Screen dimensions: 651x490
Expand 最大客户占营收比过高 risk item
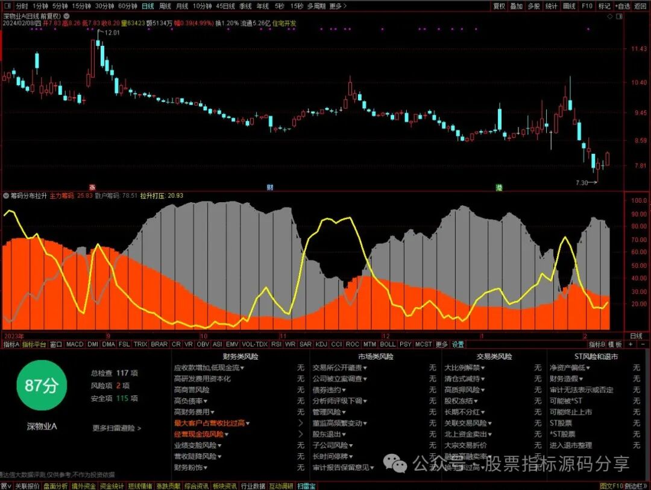(212, 423)
